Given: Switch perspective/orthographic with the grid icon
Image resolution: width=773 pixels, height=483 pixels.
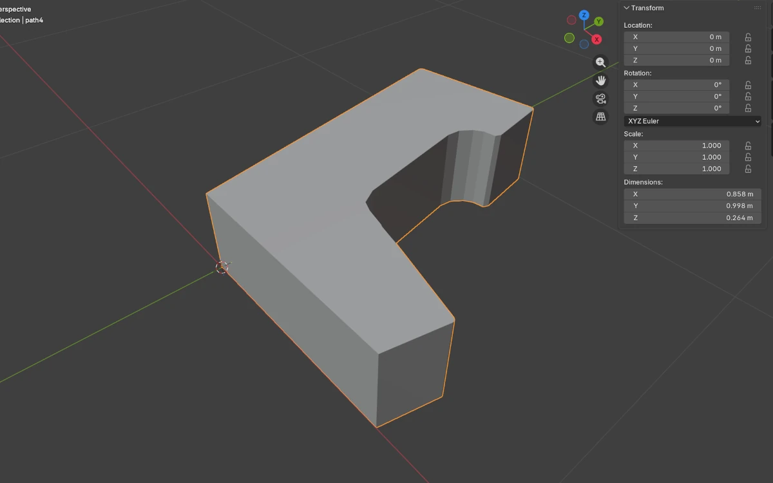Looking at the screenshot, I should (x=600, y=117).
